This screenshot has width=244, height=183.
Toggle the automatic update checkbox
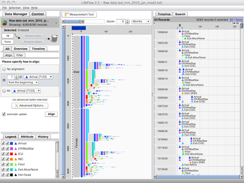click(x=4, y=114)
